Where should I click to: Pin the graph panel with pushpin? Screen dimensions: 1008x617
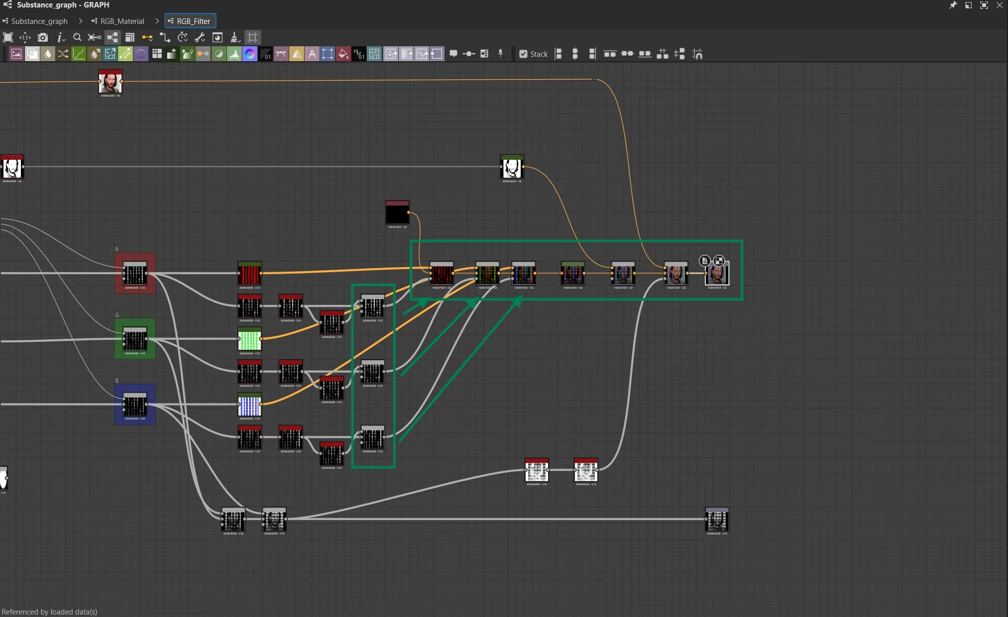(953, 5)
